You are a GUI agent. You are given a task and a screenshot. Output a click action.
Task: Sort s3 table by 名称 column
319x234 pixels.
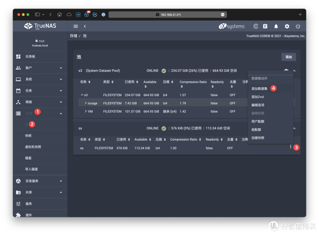(85, 82)
